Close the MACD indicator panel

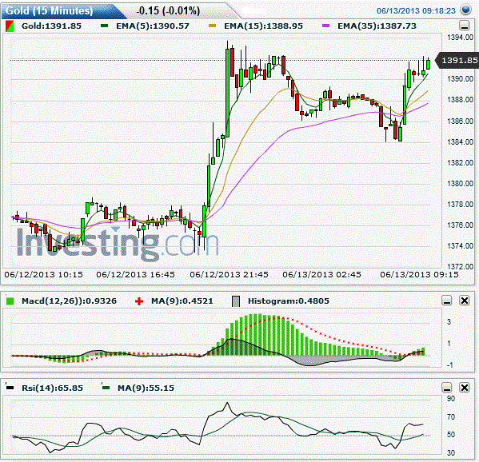pos(465,301)
